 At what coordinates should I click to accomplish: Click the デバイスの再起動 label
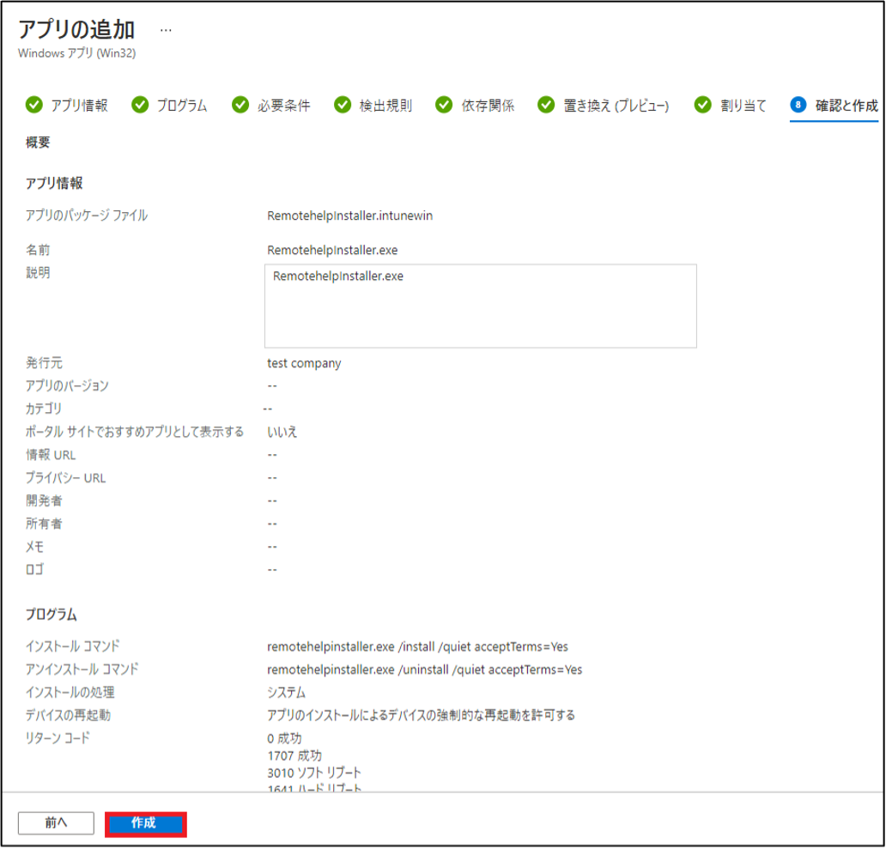click(x=68, y=715)
